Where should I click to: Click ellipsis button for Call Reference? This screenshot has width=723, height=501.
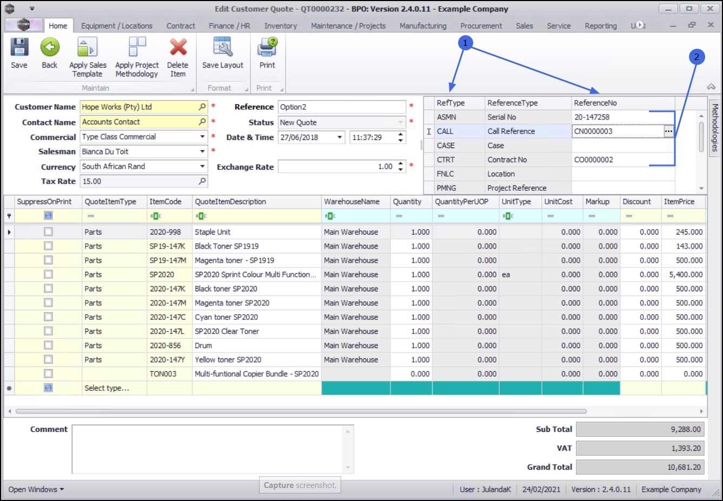pyautogui.click(x=669, y=131)
